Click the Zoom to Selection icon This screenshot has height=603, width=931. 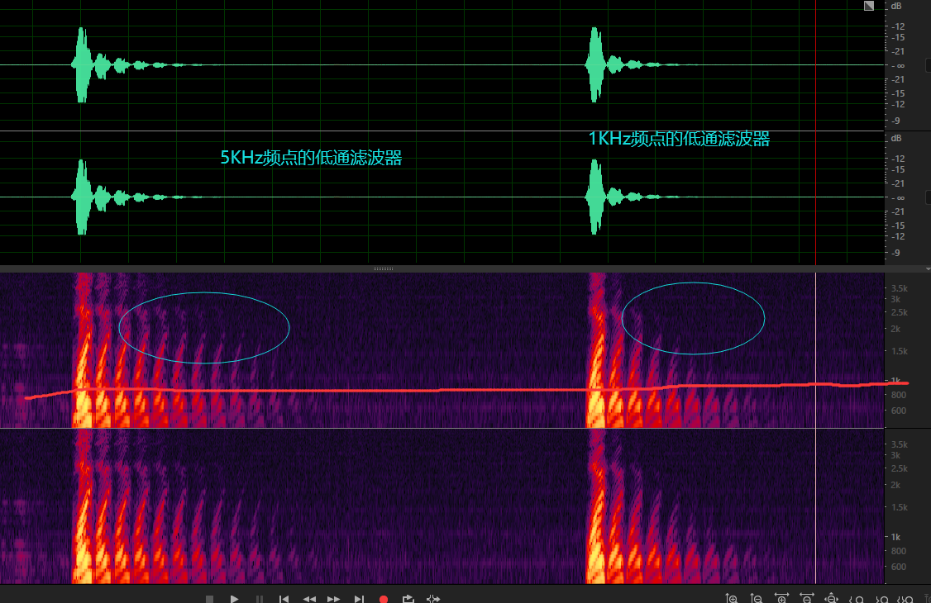click(905, 600)
